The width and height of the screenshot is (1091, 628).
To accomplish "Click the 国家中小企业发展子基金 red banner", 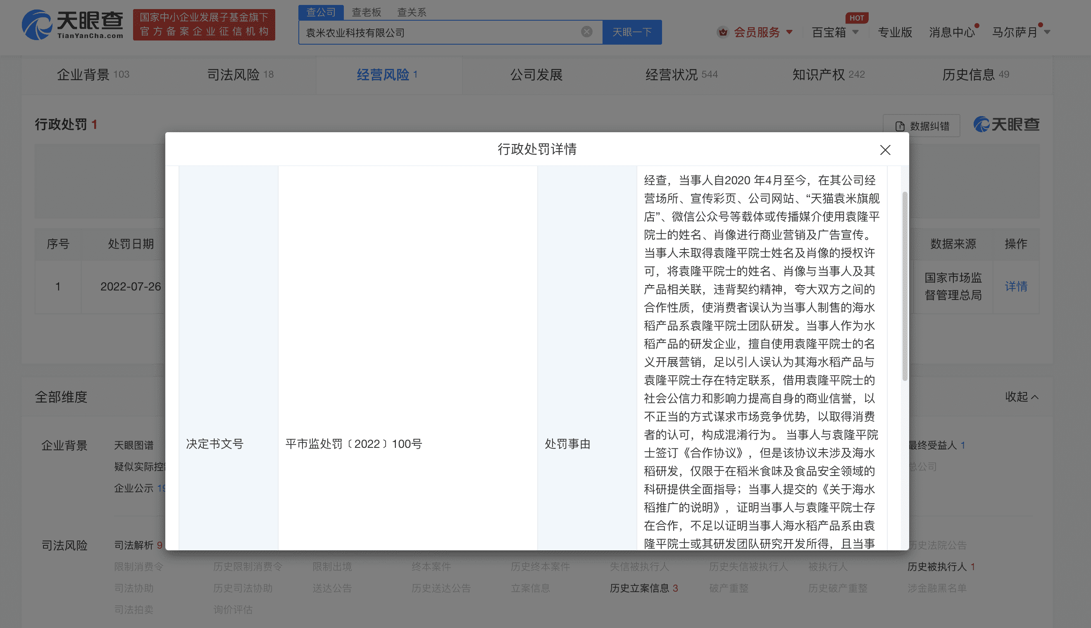I will 204,25.
